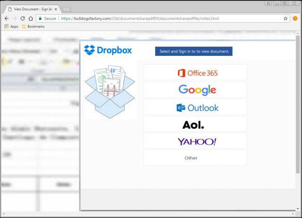Open the orange Chrome alert menu icon
302x218 pixels.
(295, 18)
